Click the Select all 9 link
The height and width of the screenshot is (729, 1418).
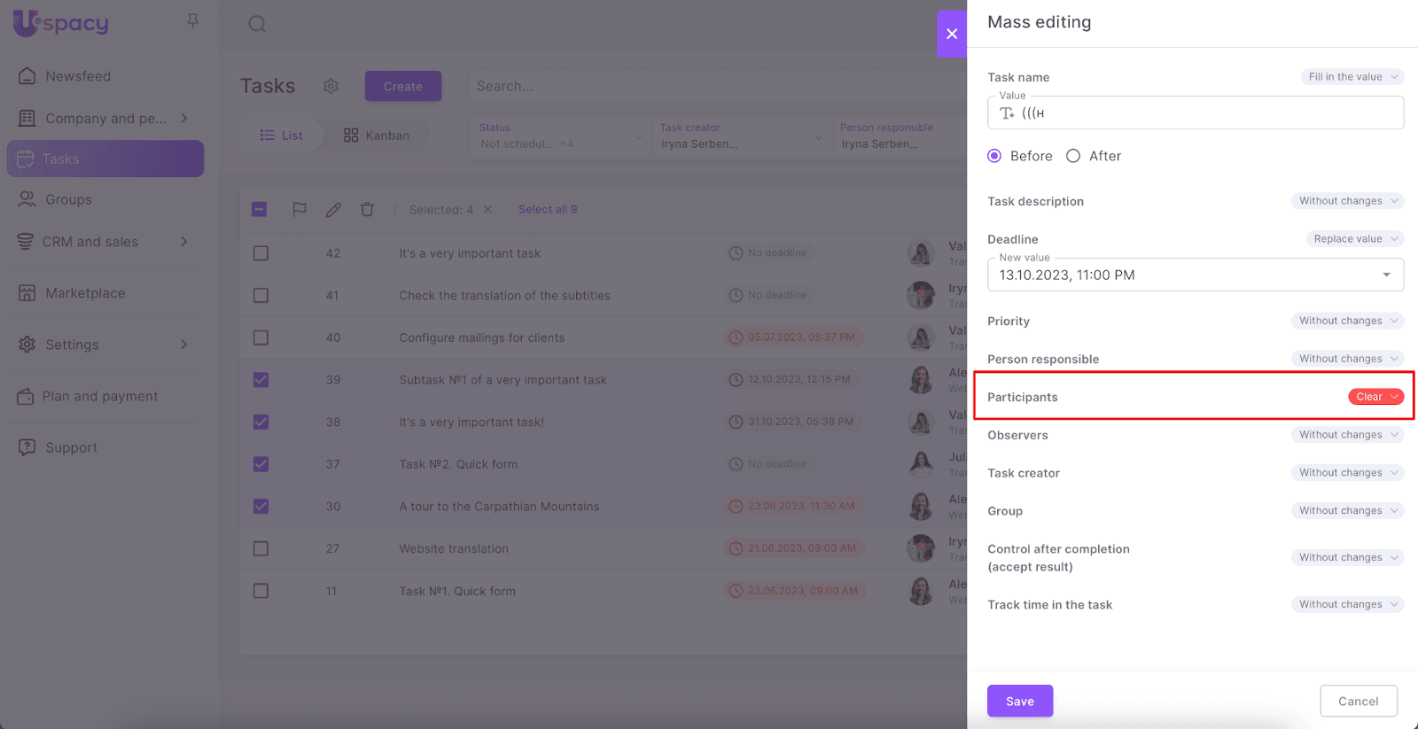coord(548,210)
